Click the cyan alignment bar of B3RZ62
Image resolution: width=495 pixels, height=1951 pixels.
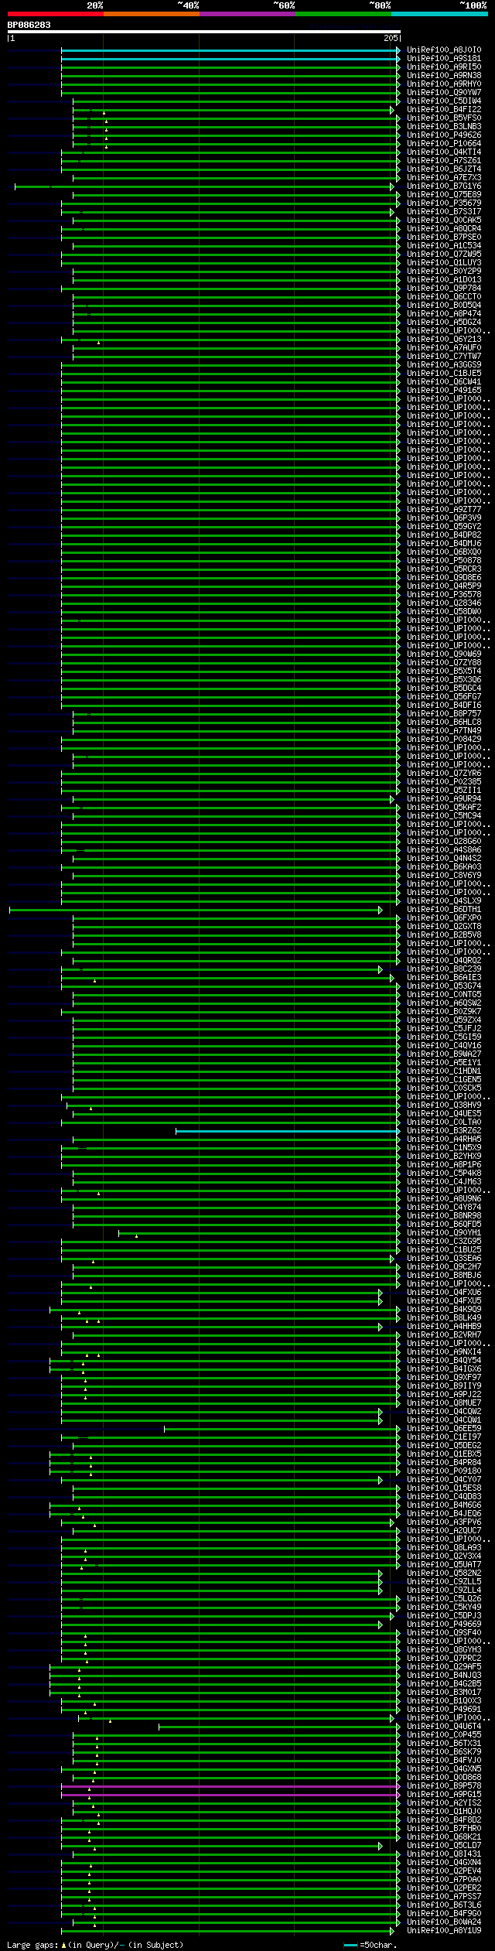click(286, 1131)
